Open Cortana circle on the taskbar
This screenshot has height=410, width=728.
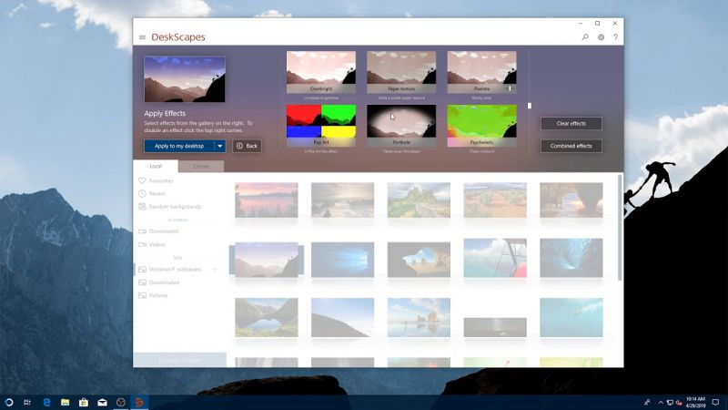(9, 402)
